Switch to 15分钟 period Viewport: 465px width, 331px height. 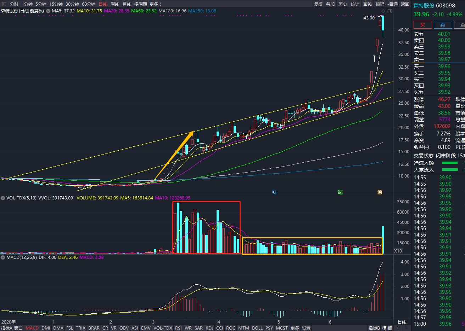(x=56, y=4)
